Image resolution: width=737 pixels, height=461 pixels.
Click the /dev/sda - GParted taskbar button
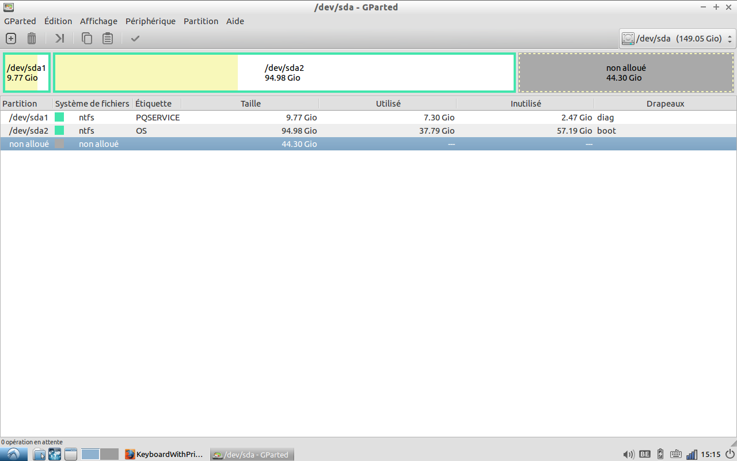[x=252, y=454]
